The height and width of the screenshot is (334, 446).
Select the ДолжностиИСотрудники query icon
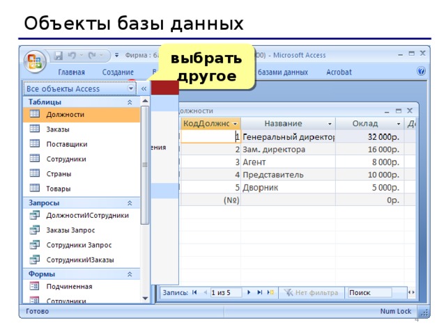pyautogui.click(x=35, y=215)
